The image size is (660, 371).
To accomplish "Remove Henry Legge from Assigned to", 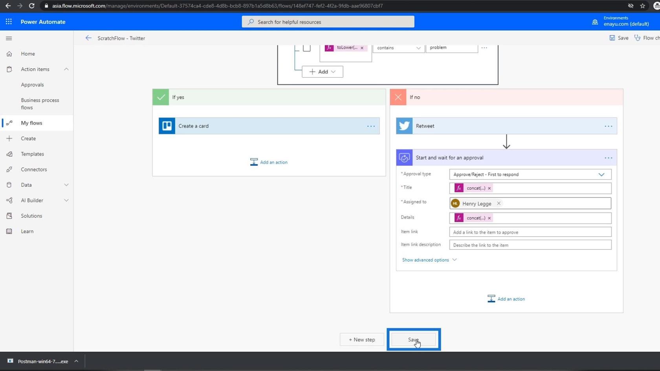I will pos(499,203).
